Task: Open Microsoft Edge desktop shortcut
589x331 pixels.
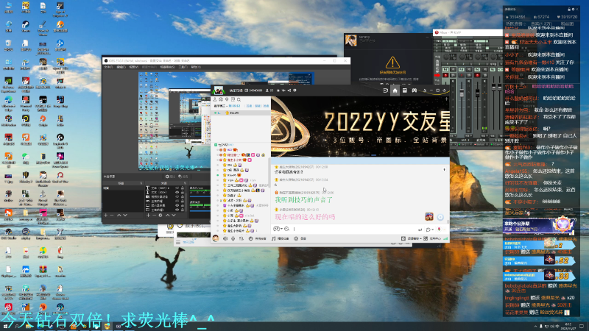Action: (x=8, y=102)
